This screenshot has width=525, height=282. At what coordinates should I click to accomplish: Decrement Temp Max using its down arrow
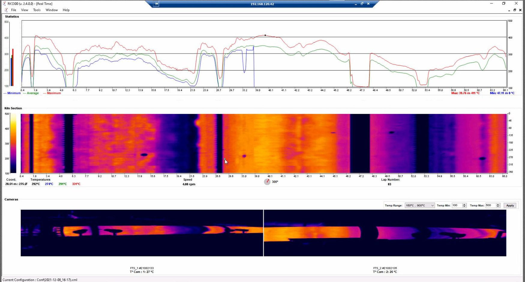[x=498, y=206]
